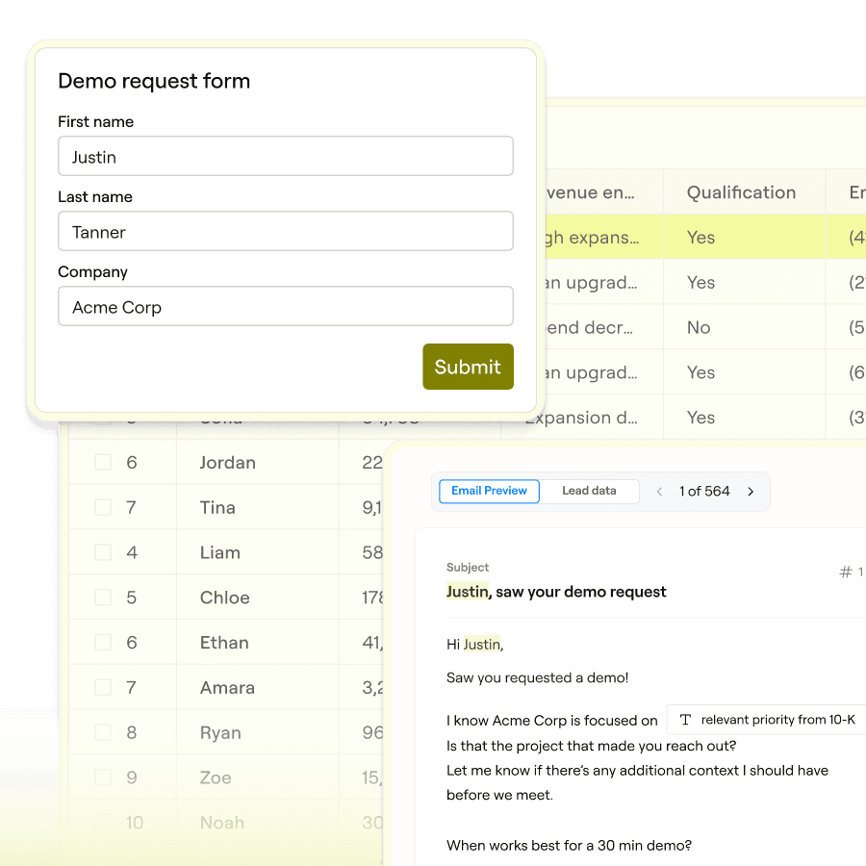
Task: Click the 'venue en...' column header
Action: [604, 192]
